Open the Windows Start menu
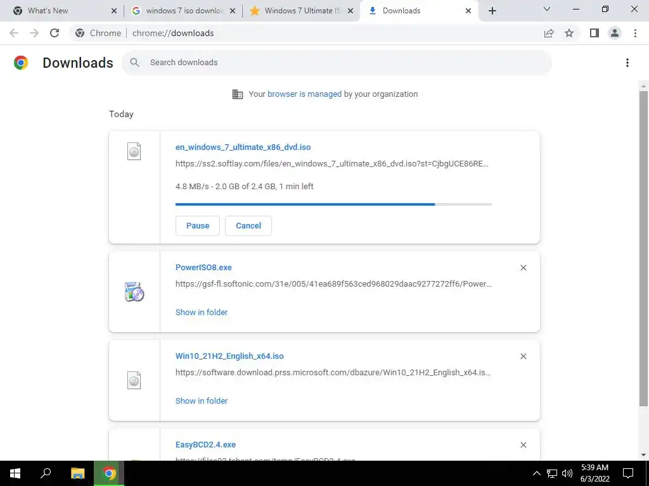The height and width of the screenshot is (486, 649). [15, 473]
